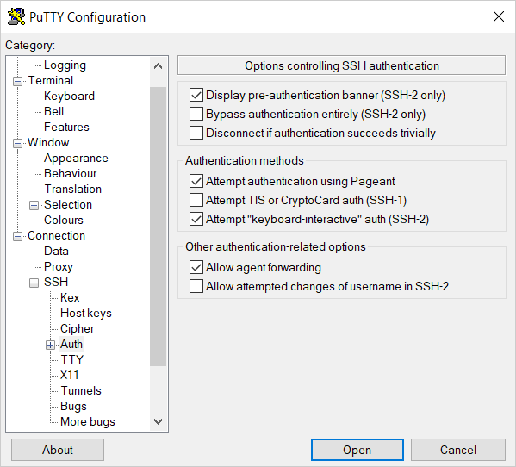Viewport: 516px width, 467px height.
Task: Open Data under Connection
Action: [56, 251]
